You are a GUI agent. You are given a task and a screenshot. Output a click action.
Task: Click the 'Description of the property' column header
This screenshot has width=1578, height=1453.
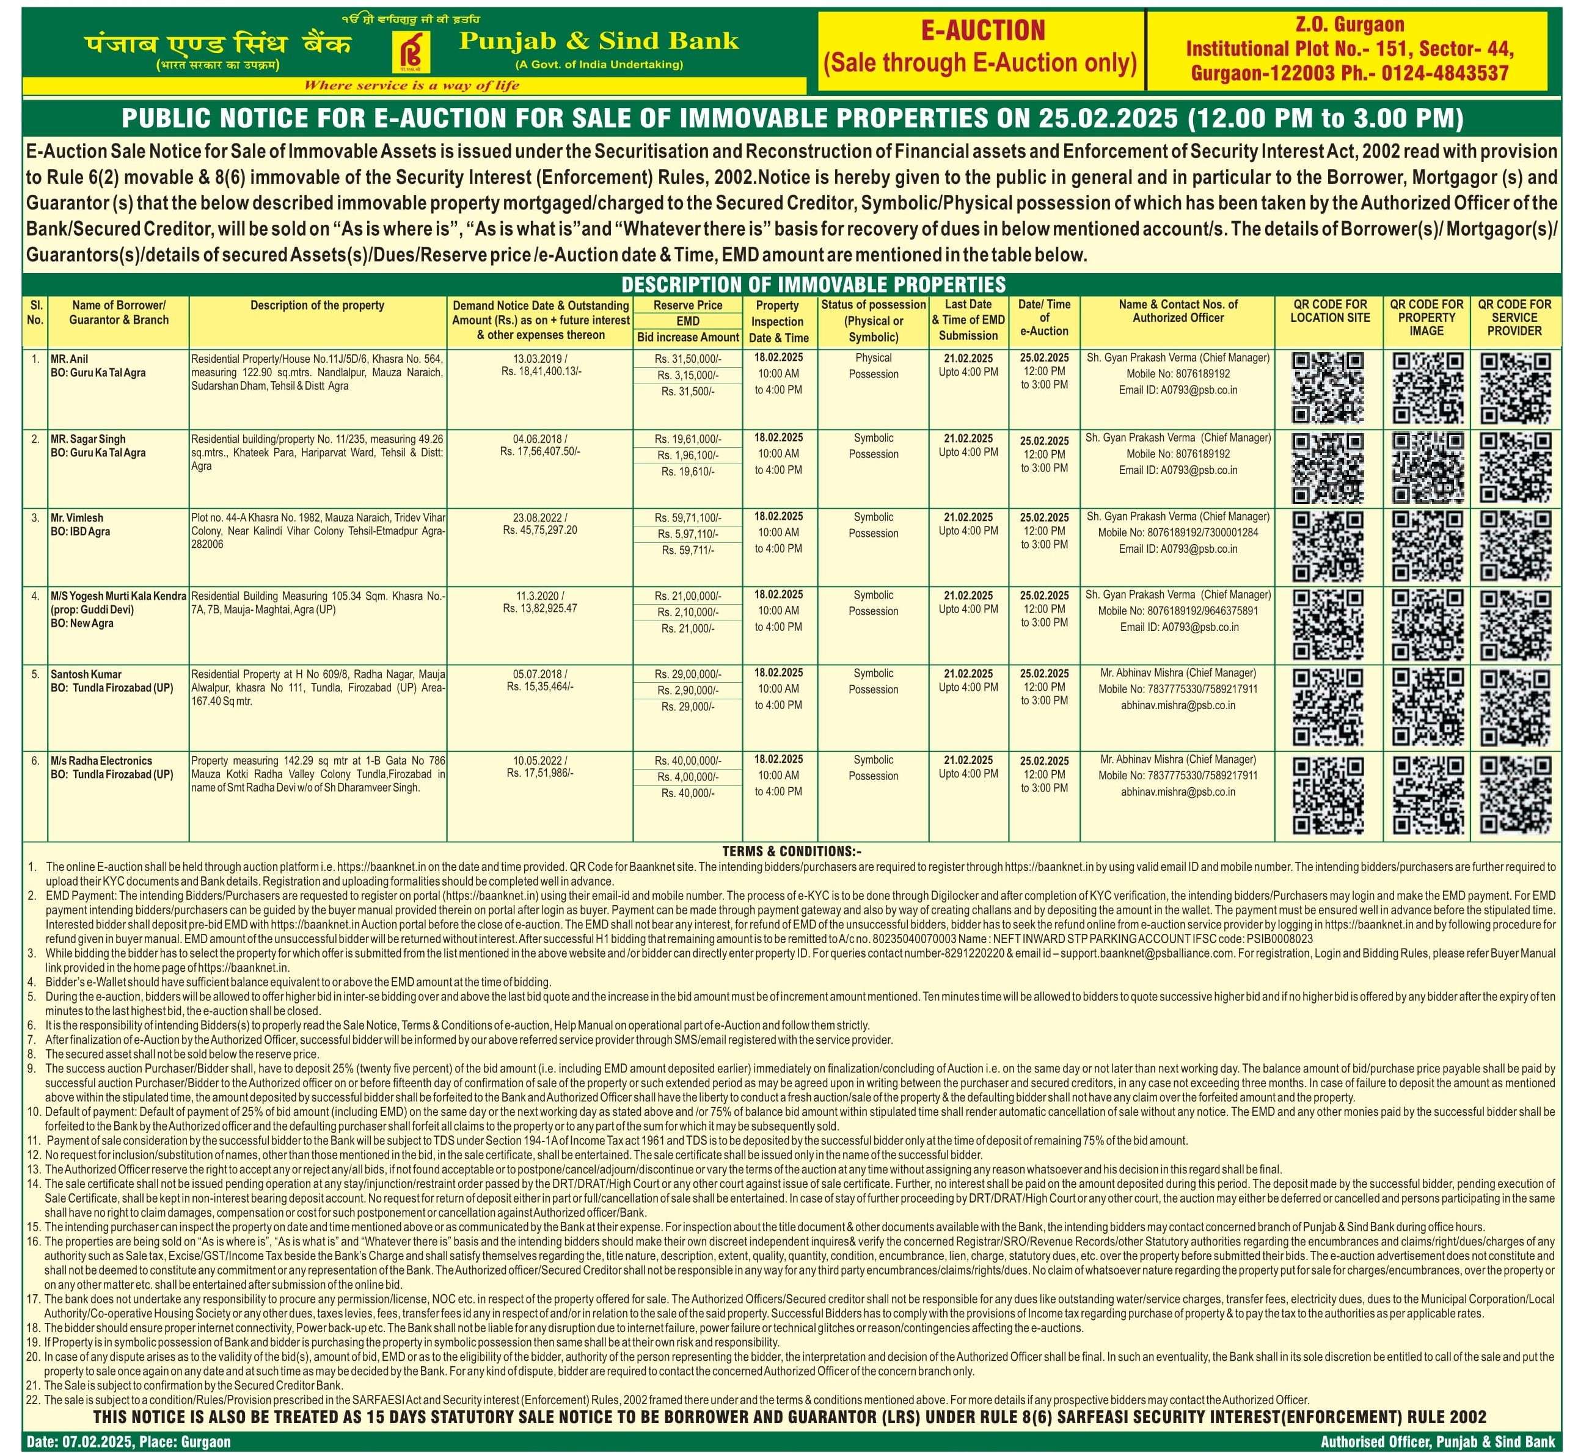point(317,305)
